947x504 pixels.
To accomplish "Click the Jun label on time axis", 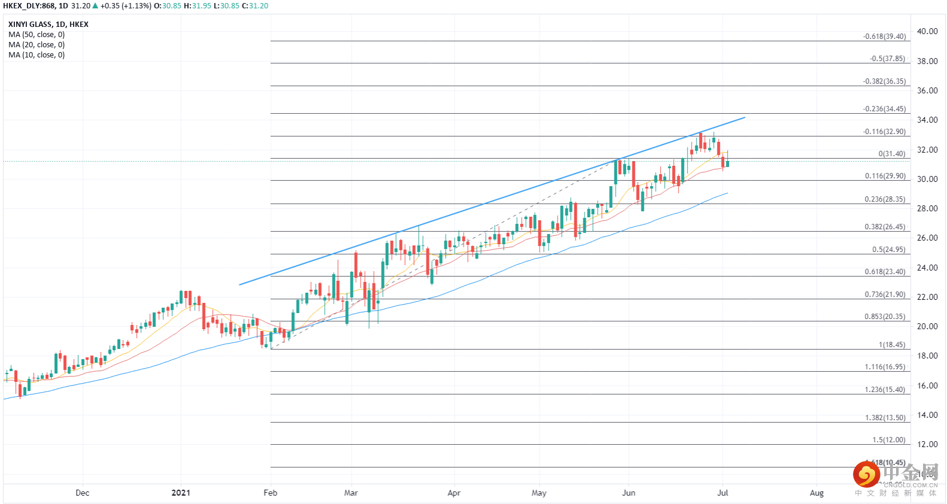I will click(x=629, y=493).
